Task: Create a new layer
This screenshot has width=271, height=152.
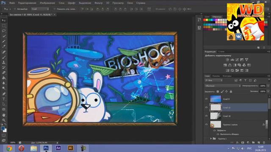Action: point(259,143)
